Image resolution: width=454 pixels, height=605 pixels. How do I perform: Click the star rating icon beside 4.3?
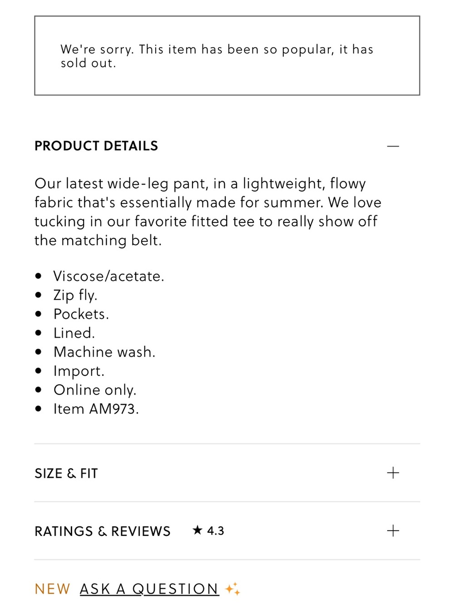click(197, 530)
